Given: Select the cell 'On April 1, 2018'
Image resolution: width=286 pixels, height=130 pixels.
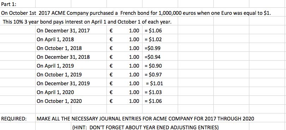Looking at the screenshot, I should (55, 39).
